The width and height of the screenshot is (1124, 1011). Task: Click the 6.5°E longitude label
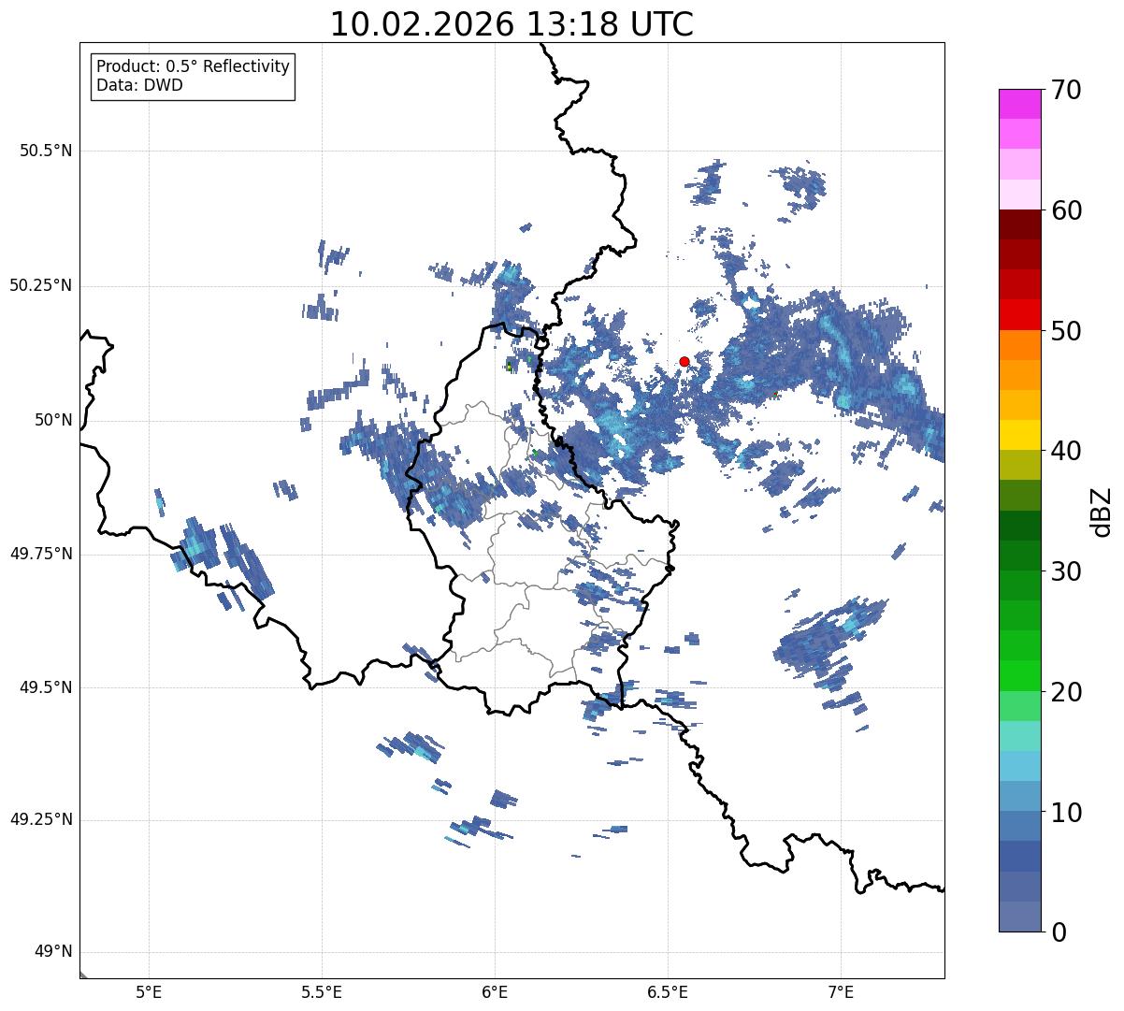[x=668, y=991]
